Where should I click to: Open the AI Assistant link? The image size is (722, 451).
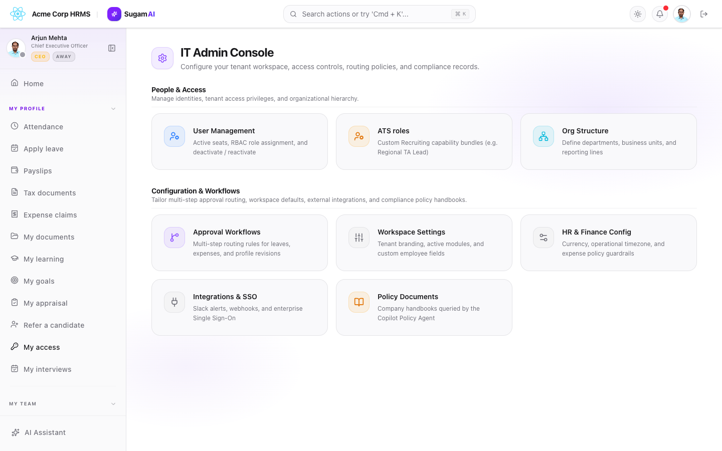pyautogui.click(x=63, y=432)
